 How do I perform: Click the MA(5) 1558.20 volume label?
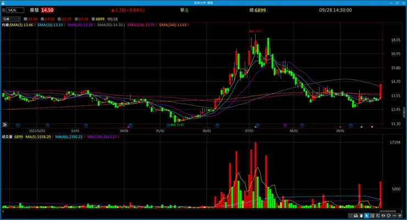[x=39, y=137]
